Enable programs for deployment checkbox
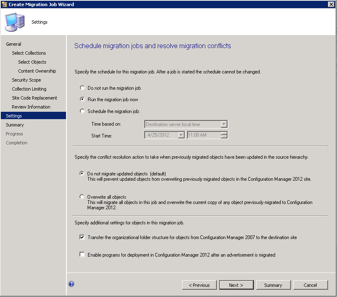 tap(82, 255)
